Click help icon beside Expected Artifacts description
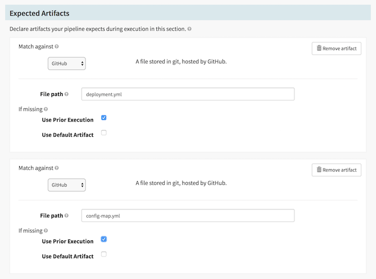Screen dimensions: 376x279 click(x=190, y=29)
